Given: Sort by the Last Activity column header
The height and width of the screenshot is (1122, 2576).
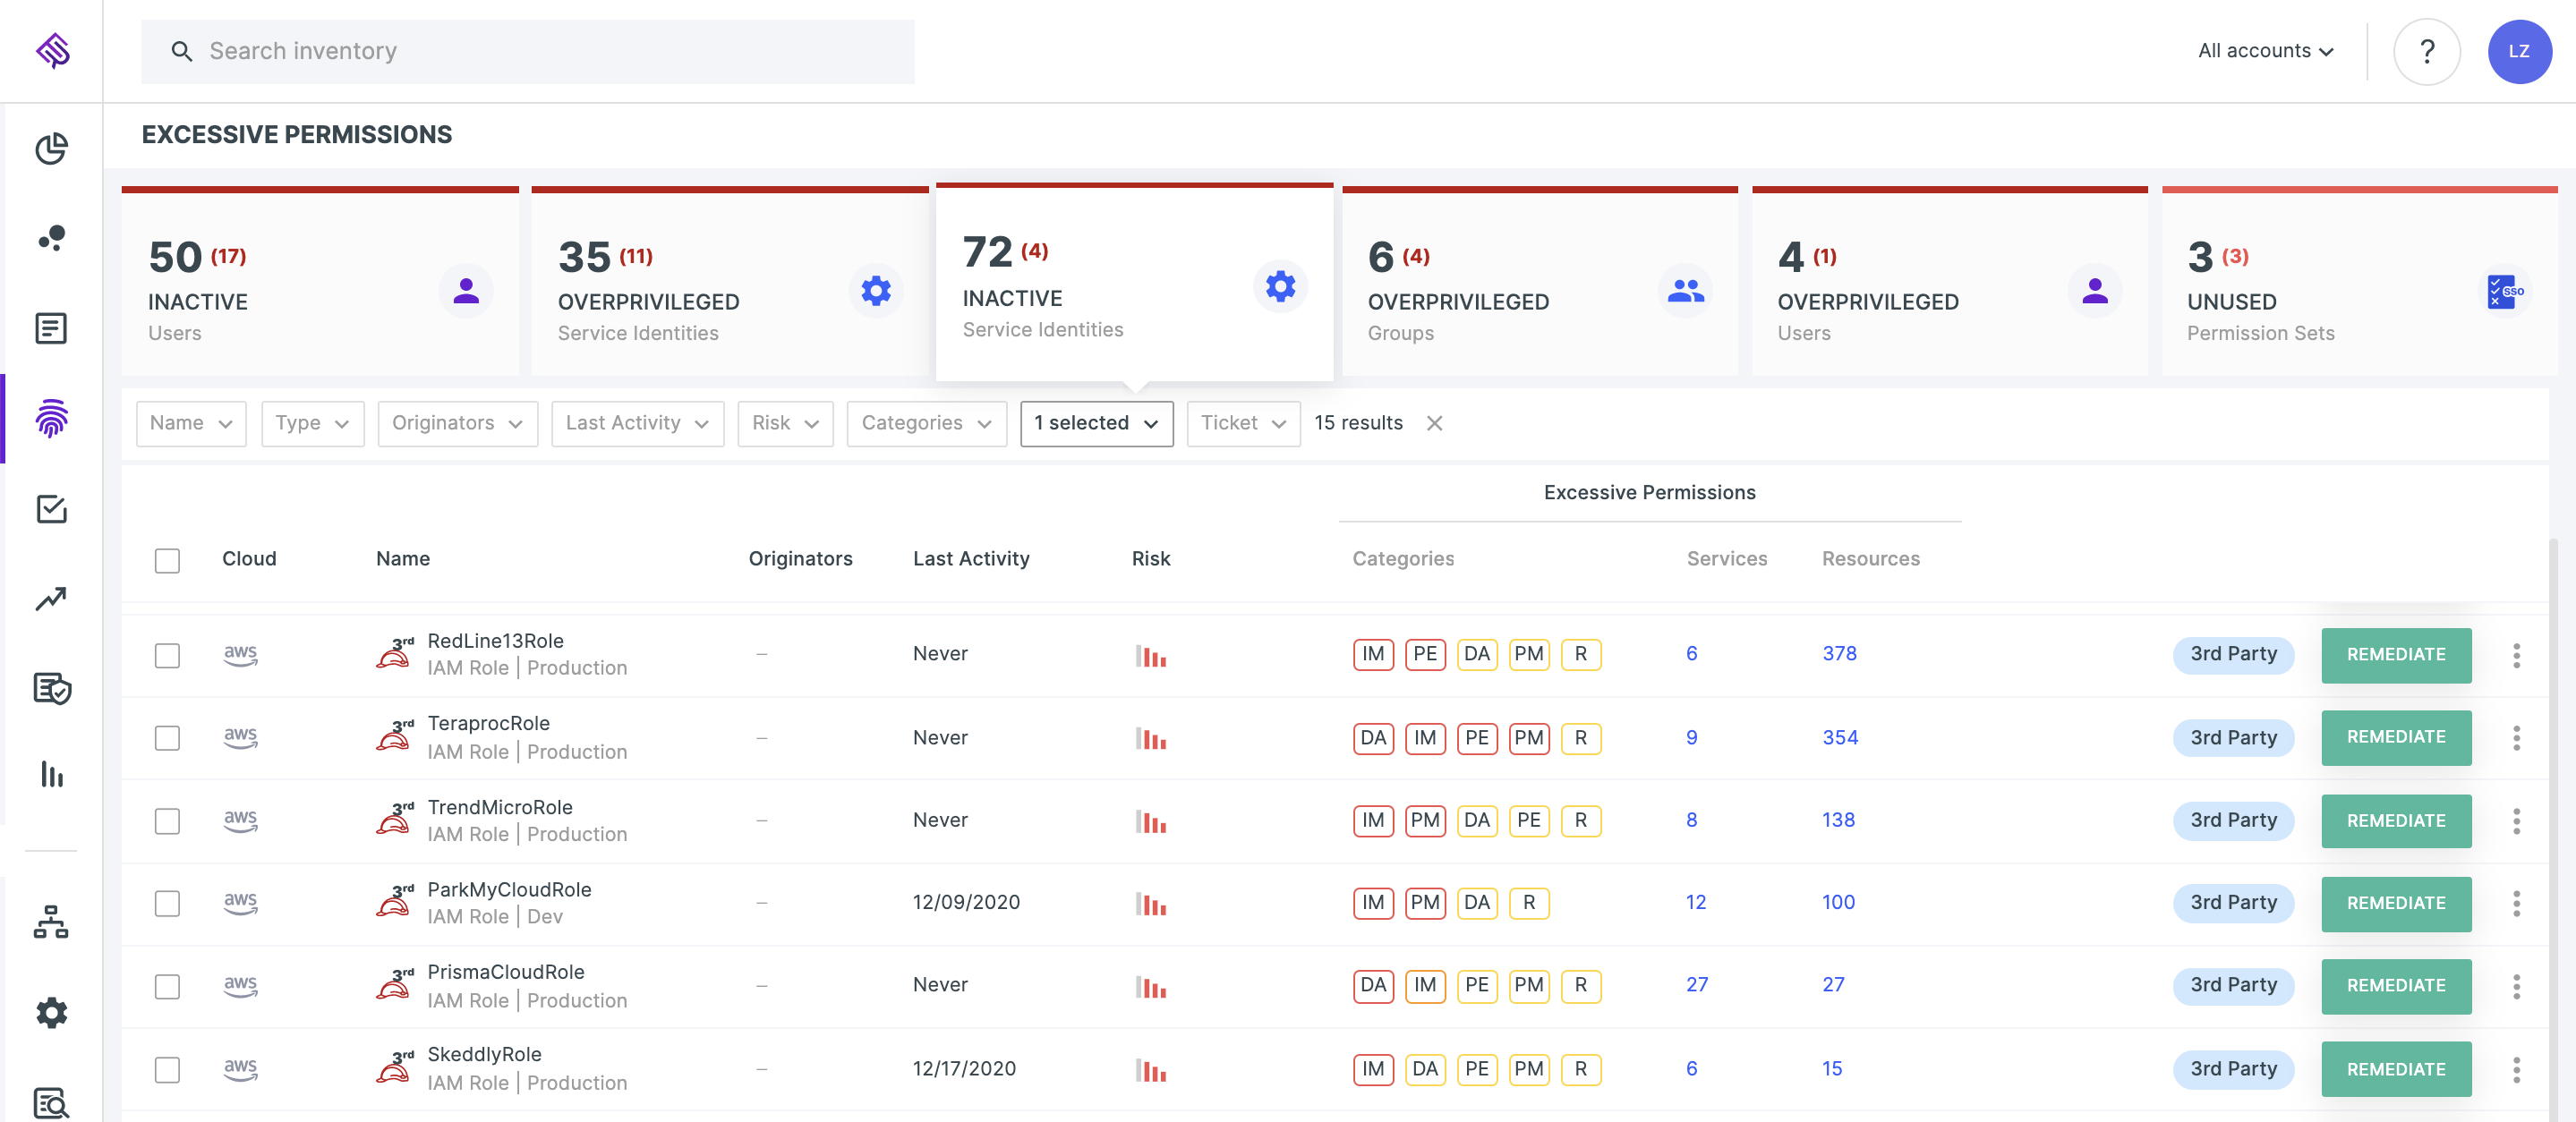Looking at the screenshot, I should pyautogui.click(x=971, y=559).
